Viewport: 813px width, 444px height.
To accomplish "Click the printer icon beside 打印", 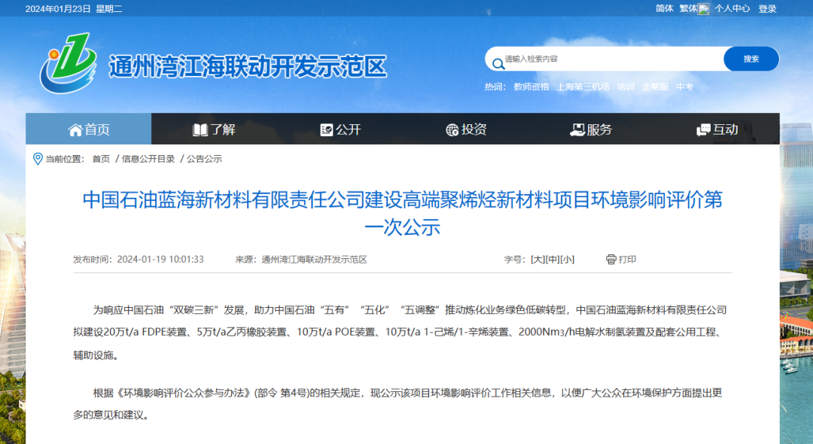I will coord(611,259).
